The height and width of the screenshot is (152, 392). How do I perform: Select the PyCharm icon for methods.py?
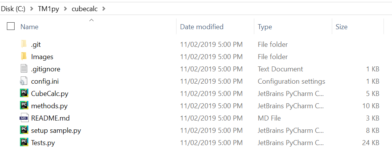click(x=24, y=106)
